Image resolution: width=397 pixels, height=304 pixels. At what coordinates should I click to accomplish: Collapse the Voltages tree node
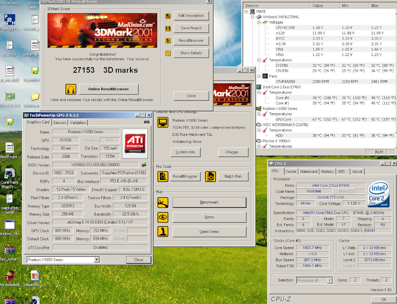259,22
